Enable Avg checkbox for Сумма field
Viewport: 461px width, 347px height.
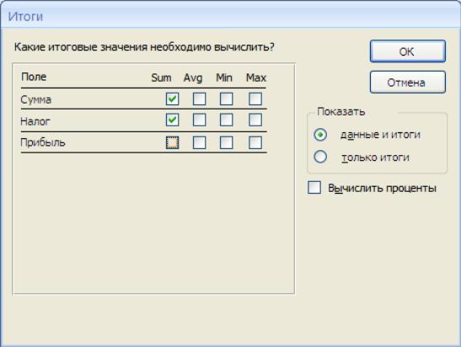(x=200, y=99)
